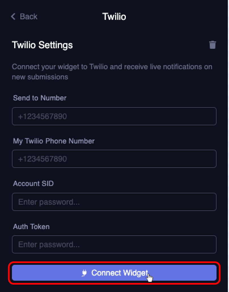Viewport: 229px width, 292px height.
Task: Select the +1234567890 placeholder under Send to Number
Action: [43, 117]
